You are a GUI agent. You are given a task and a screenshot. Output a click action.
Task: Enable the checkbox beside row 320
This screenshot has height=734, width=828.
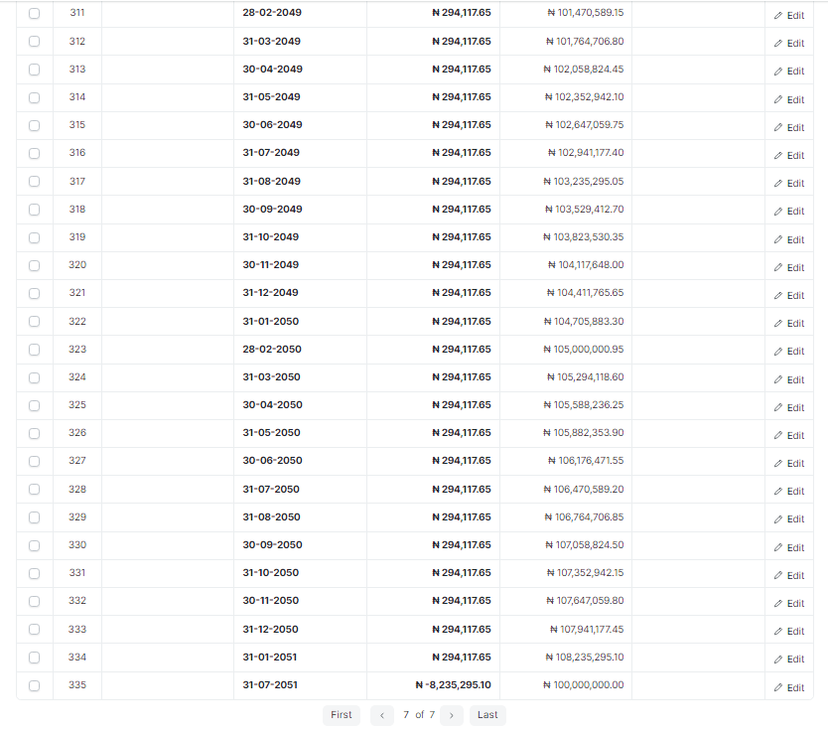coord(34,266)
